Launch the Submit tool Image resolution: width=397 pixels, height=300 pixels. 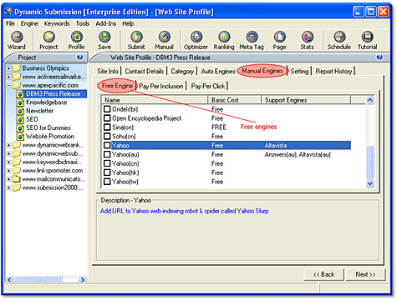point(136,40)
